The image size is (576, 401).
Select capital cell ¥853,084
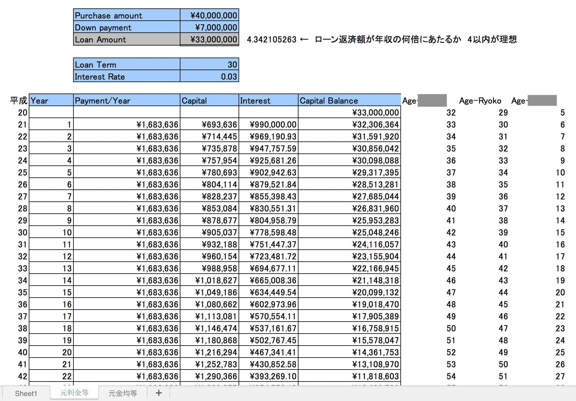(209, 208)
